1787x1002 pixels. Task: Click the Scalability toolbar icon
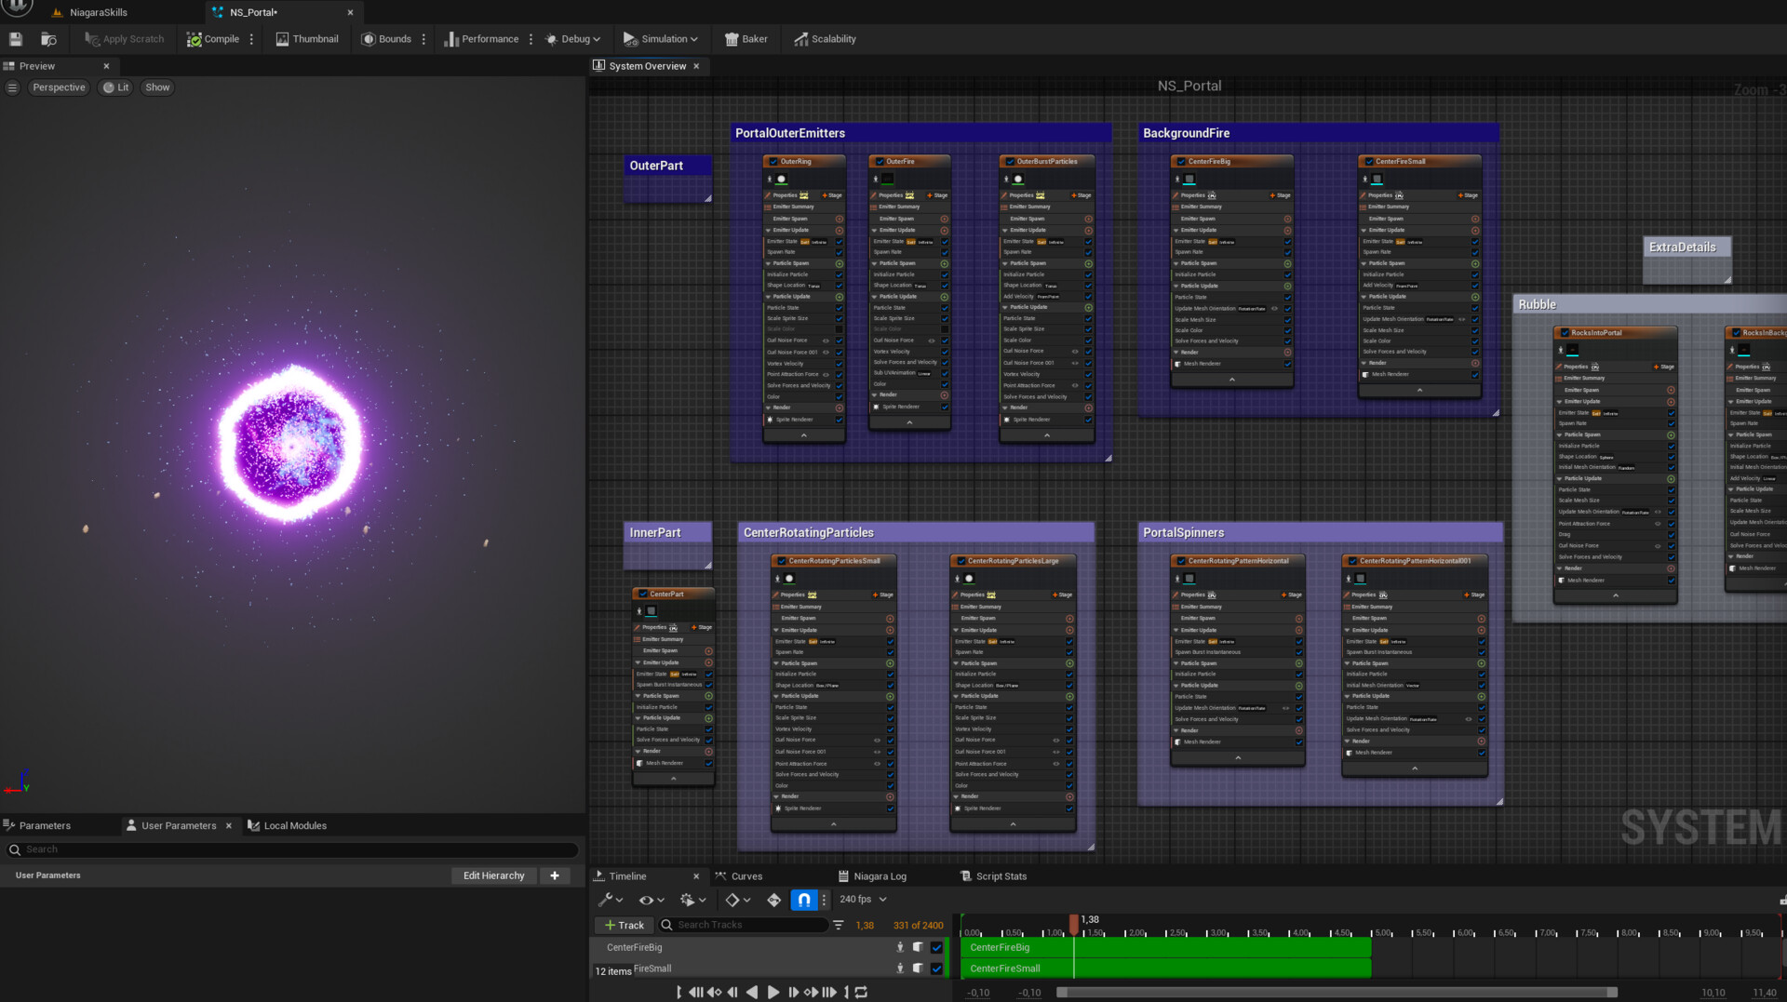[825, 39]
